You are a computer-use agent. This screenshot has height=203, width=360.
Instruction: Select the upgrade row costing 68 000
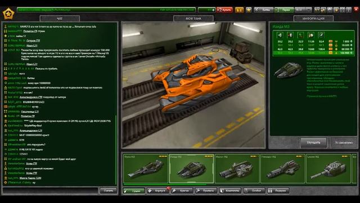coord(314,49)
